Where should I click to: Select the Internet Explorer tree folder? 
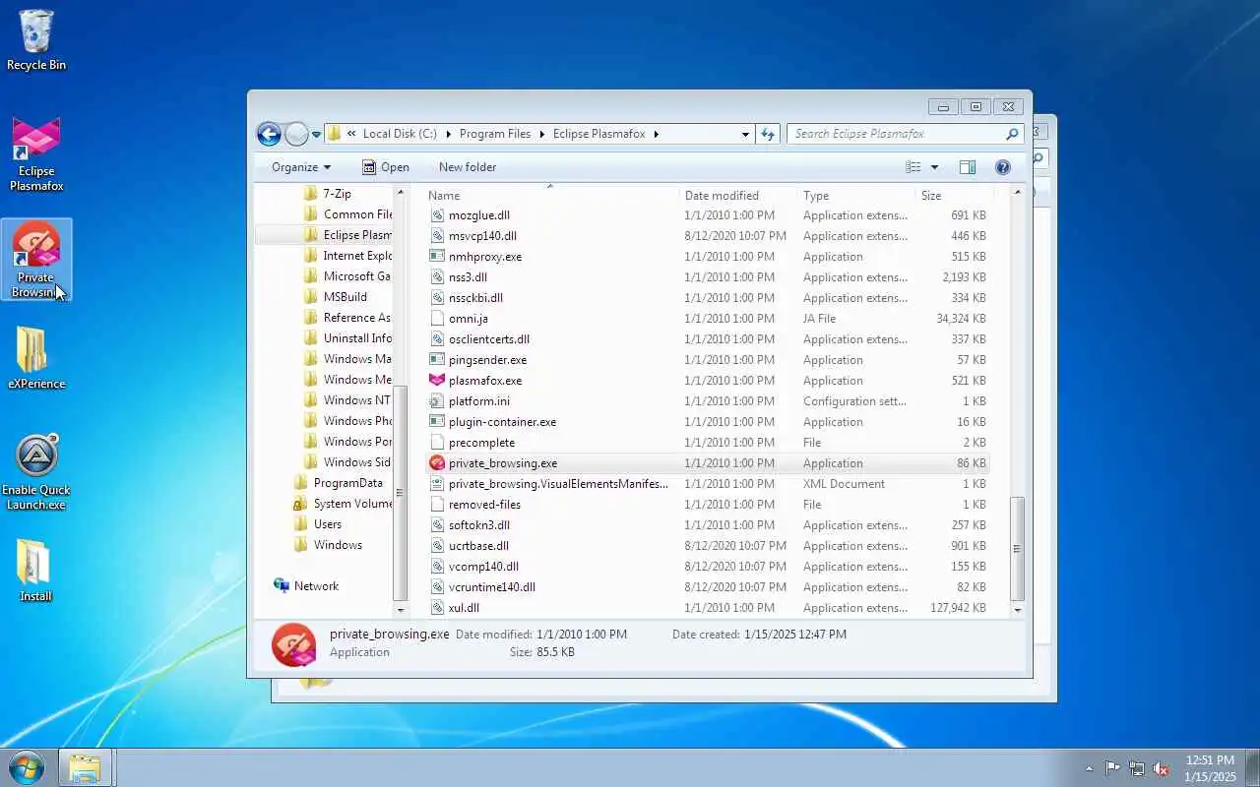pos(348,256)
